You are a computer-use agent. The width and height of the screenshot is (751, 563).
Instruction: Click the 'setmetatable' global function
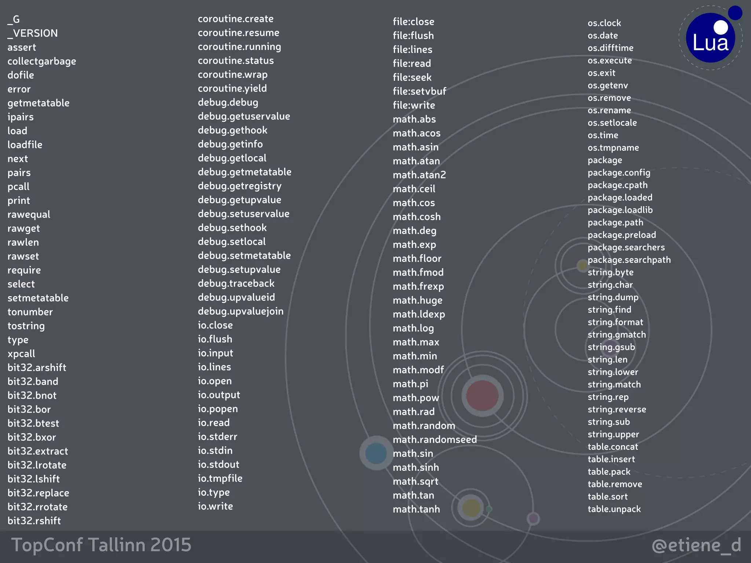point(38,298)
